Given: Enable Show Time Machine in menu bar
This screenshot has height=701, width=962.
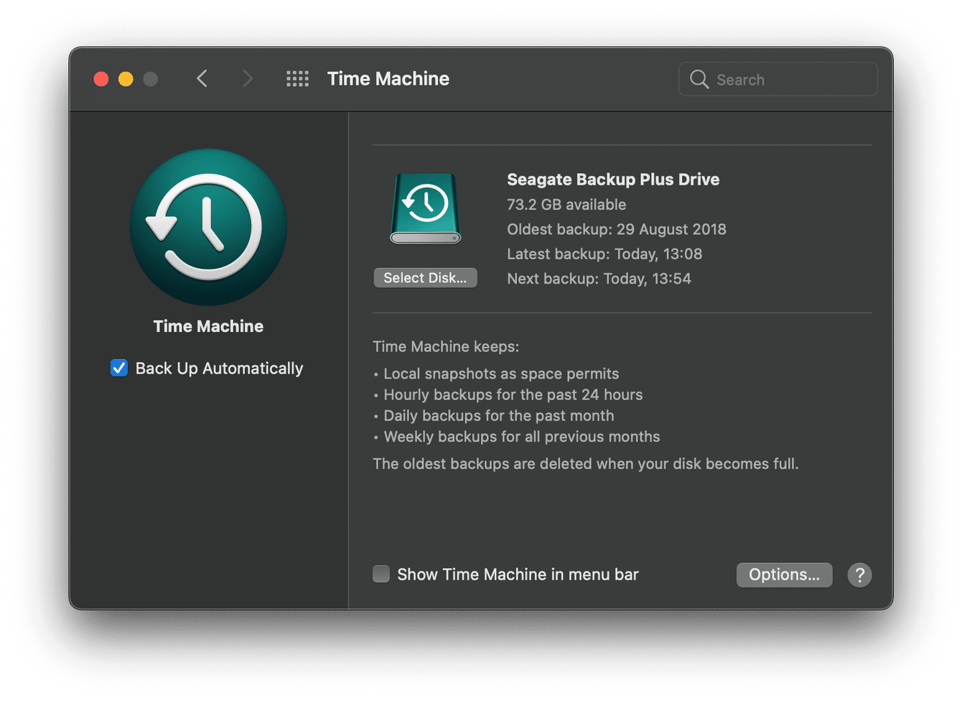Looking at the screenshot, I should click(381, 574).
